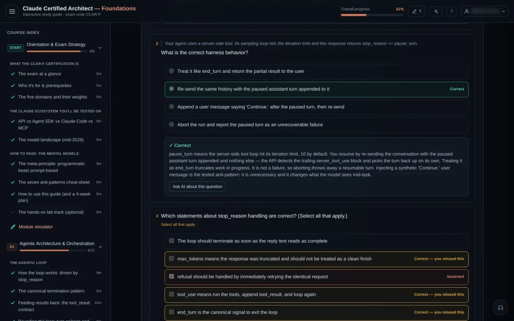
Task: Click the Overall progress bar
Action: click(372, 15)
